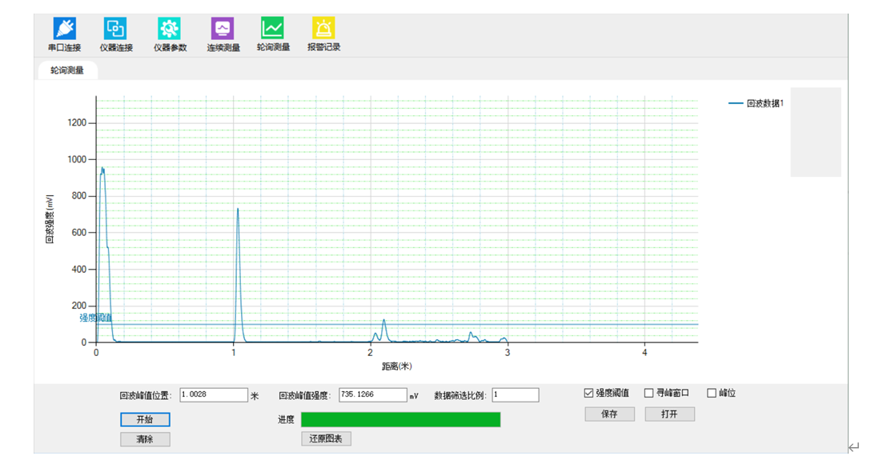Click the y-axis value 1000
Screen dimensions: 871x472
[77, 159]
